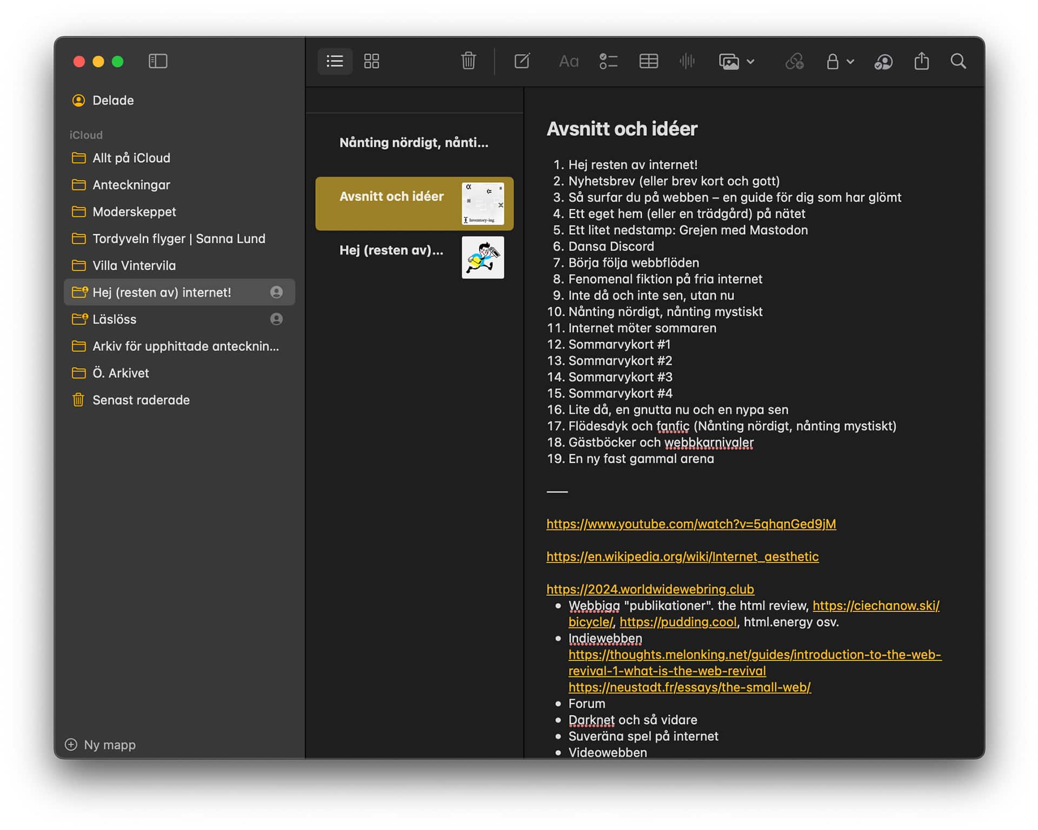Click the trash icon to delete the note
This screenshot has height=830, width=1038.
click(468, 61)
